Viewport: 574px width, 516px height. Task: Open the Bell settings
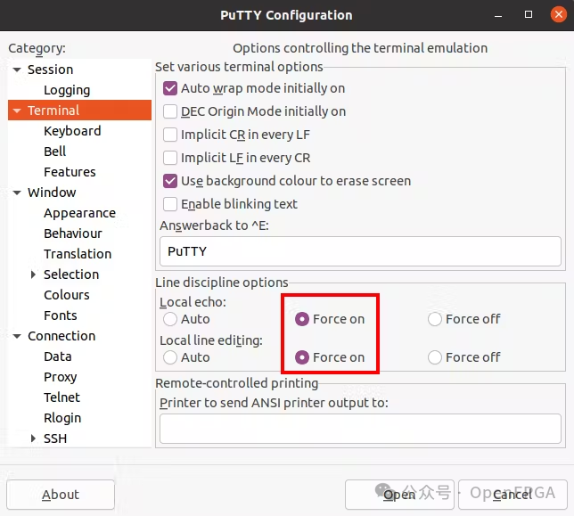[x=55, y=152]
